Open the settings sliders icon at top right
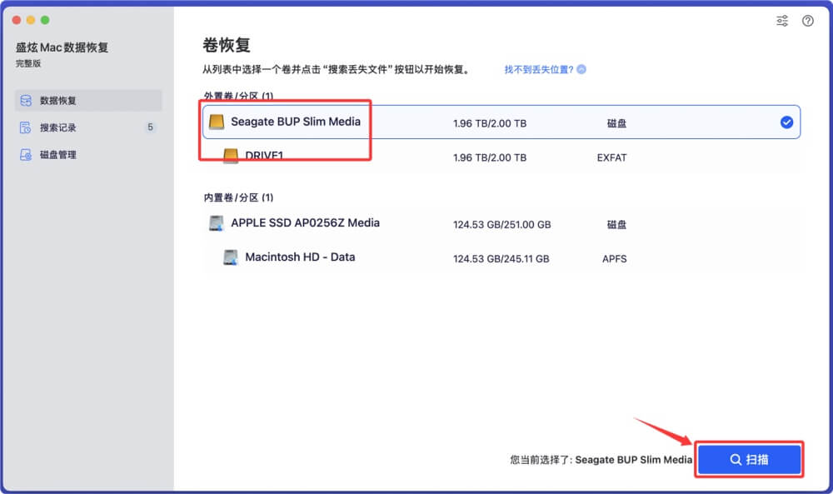The image size is (833, 494). [x=781, y=21]
